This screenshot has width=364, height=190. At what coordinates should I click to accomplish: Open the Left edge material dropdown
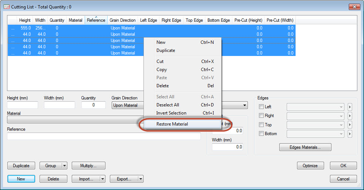point(316,107)
